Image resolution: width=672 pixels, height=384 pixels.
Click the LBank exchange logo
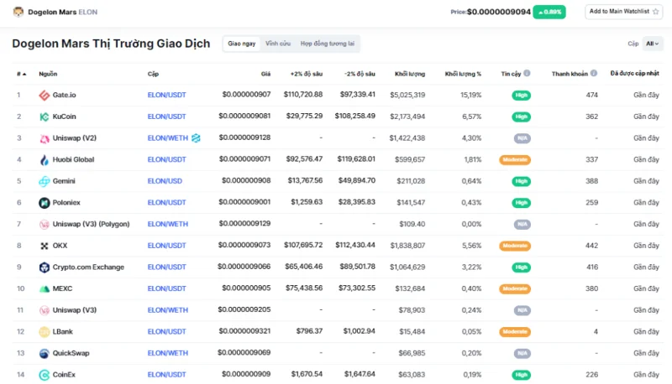45,331
